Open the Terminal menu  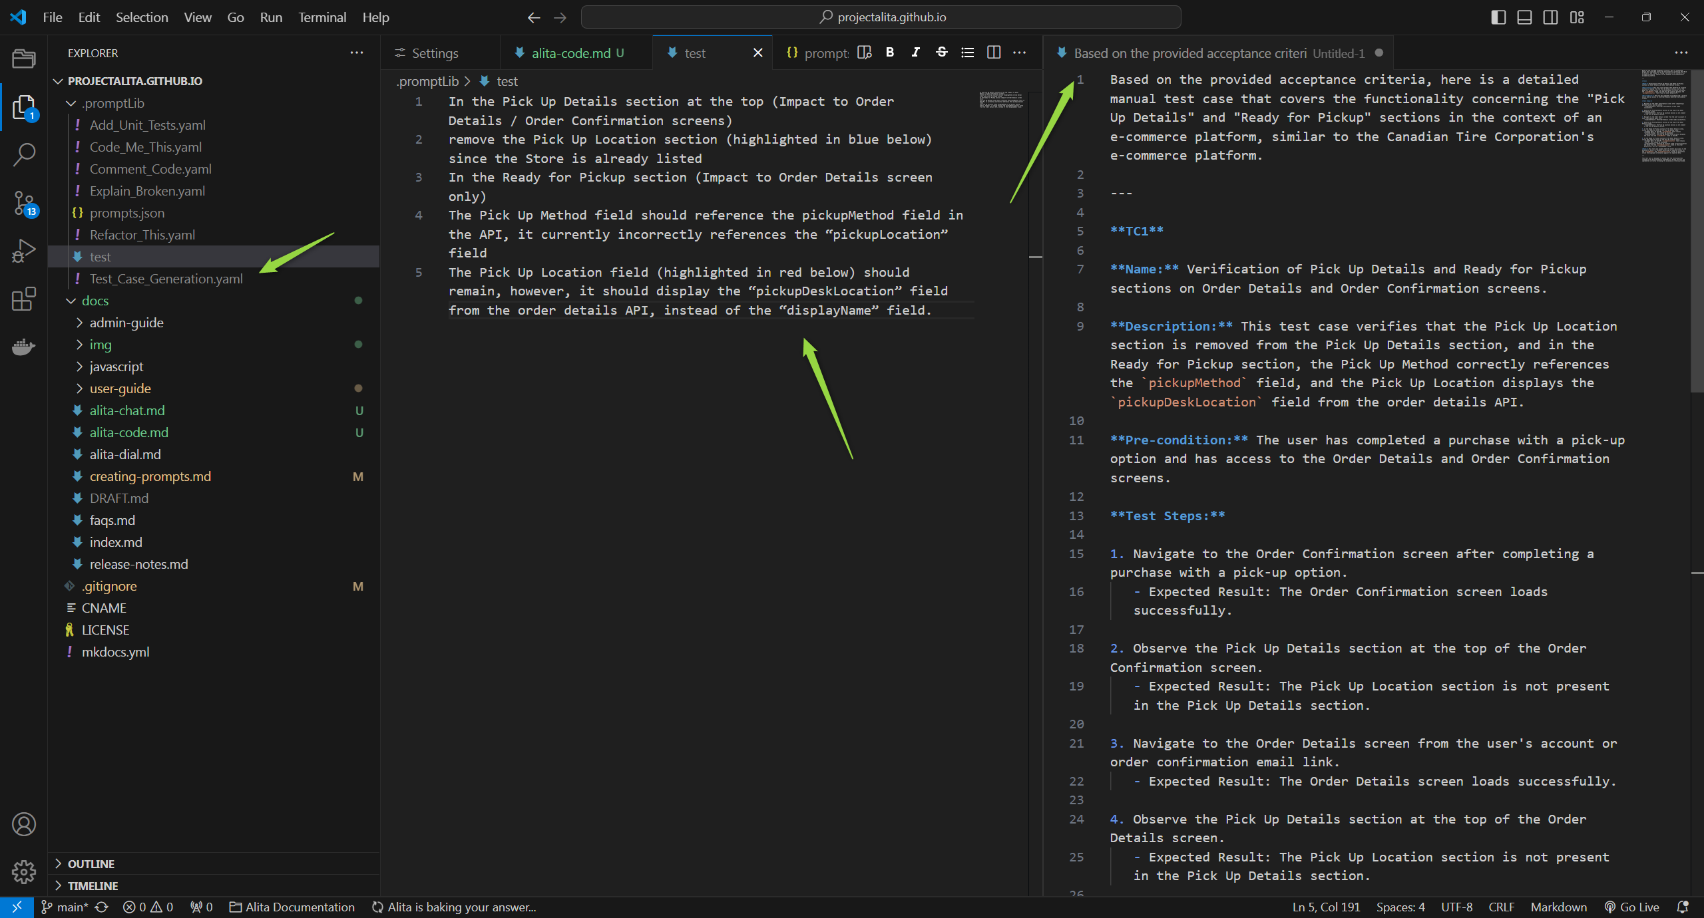pyautogui.click(x=322, y=17)
